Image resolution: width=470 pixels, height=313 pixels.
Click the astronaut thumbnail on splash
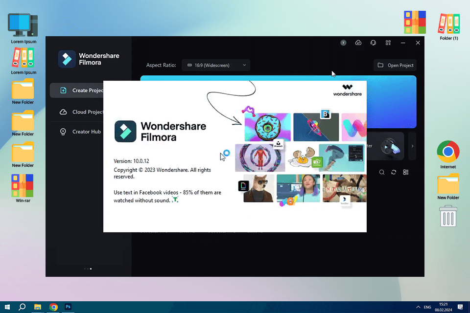(x=260, y=158)
